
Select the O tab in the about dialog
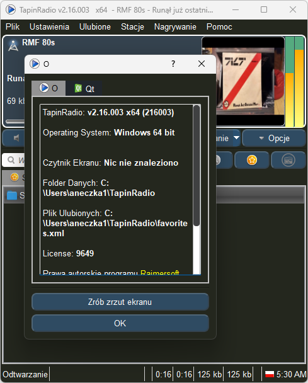coord(48,88)
